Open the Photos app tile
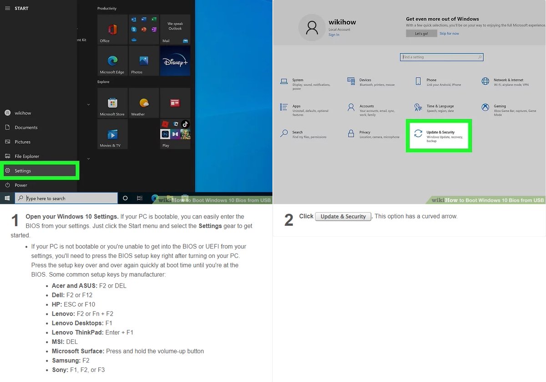Viewport: 546px width, 382px height. click(144, 61)
